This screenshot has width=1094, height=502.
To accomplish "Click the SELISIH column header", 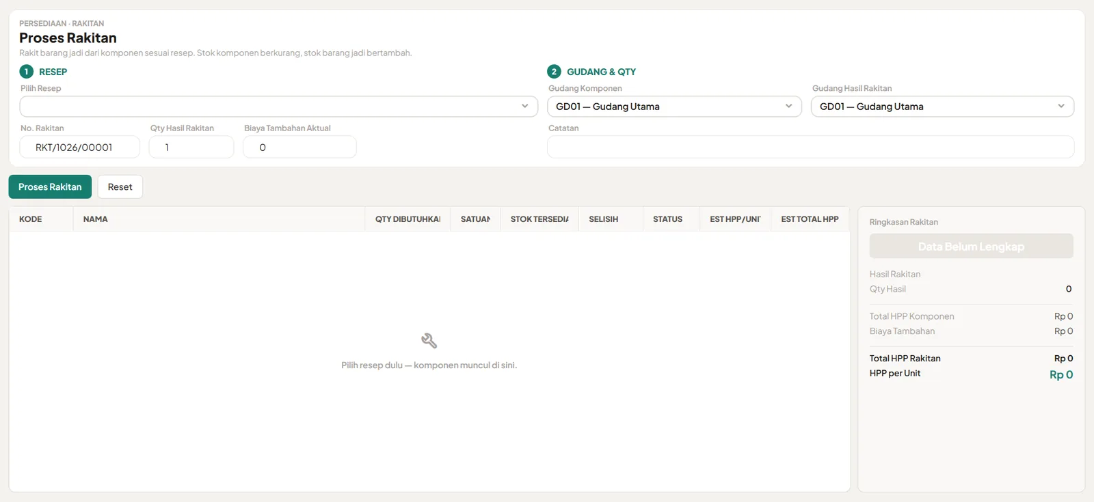I will click(611, 219).
